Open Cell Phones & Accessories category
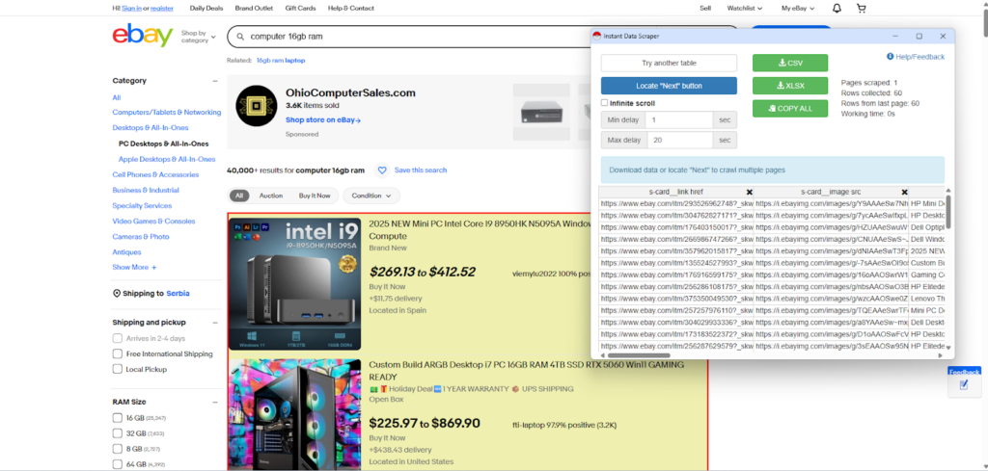Viewport: 988px width, 471px height. (x=155, y=174)
